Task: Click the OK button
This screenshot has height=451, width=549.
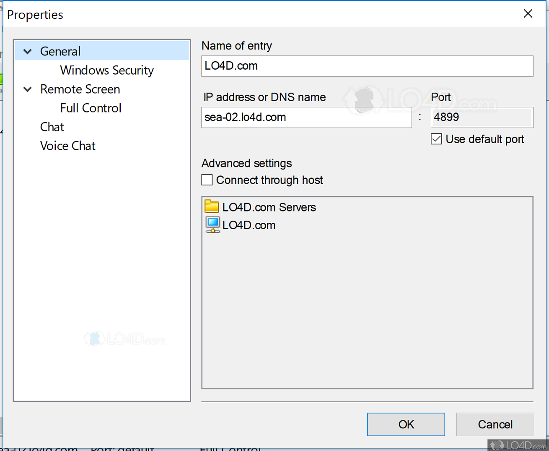Action: pyautogui.click(x=406, y=425)
